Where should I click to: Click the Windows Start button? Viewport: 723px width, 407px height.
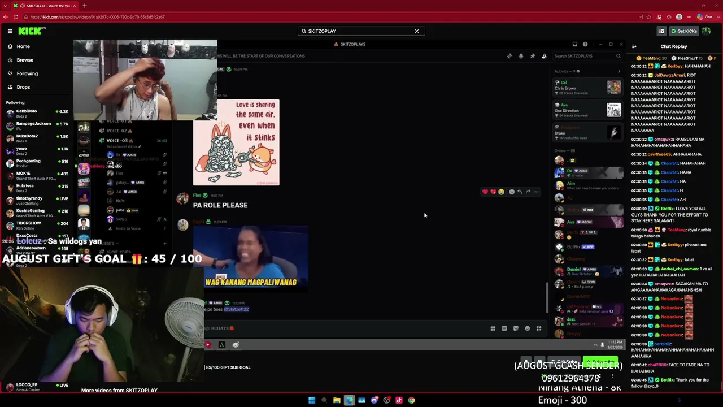[312, 400]
